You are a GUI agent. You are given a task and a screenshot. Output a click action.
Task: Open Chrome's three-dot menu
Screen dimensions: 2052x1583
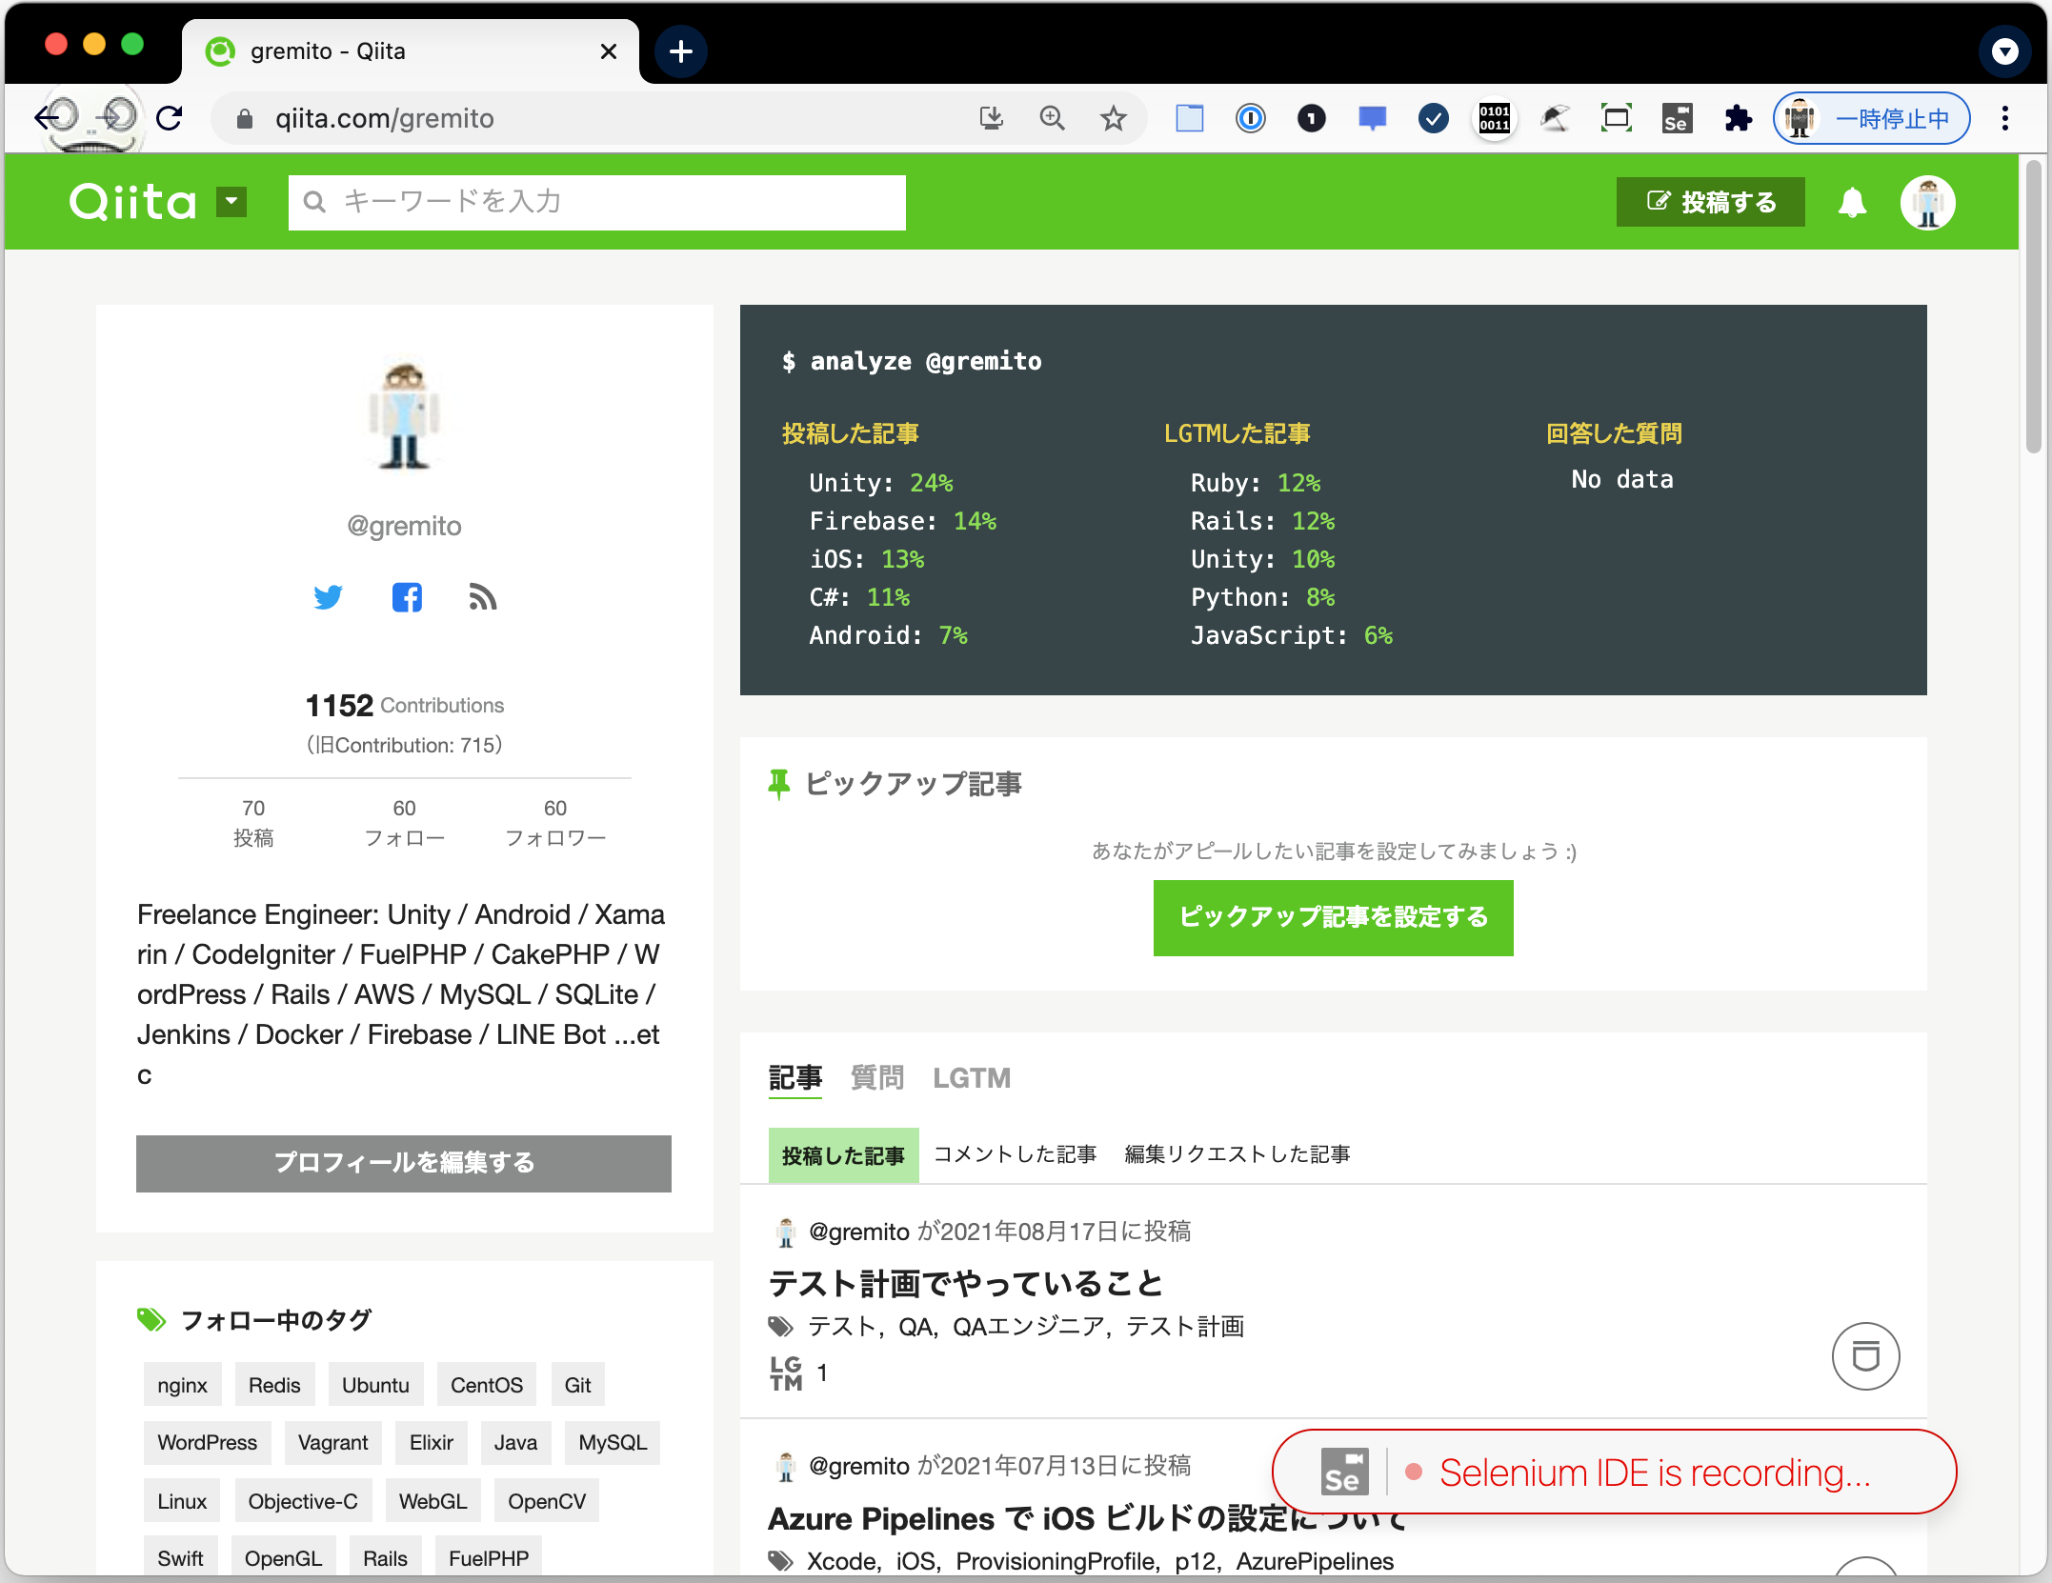click(x=2005, y=117)
